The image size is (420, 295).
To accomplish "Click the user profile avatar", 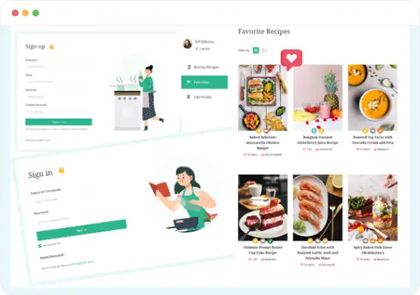I will 187,44.
